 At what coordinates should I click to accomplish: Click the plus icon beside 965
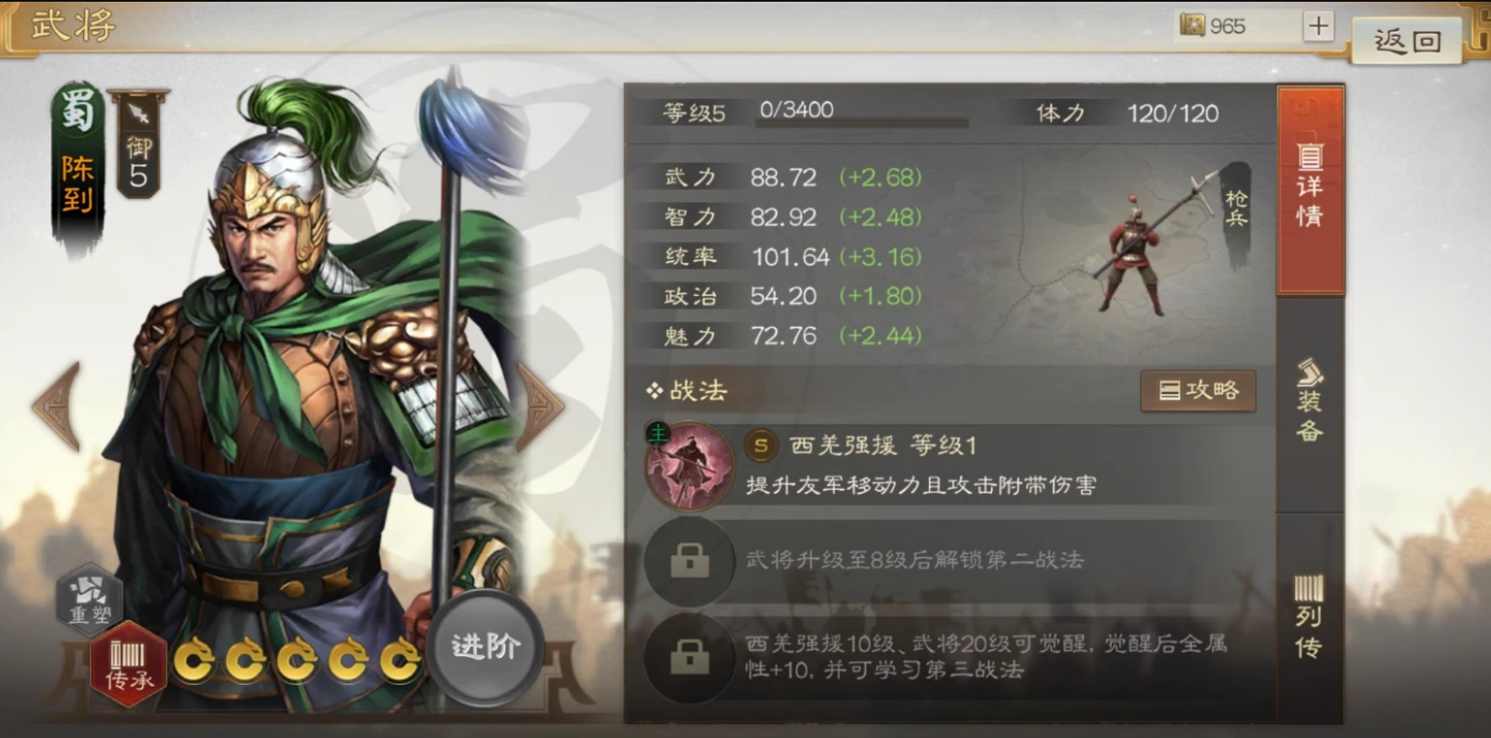tap(1318, 26)
